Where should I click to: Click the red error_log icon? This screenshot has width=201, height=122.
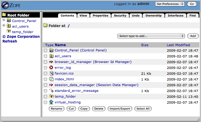point(51,67)
